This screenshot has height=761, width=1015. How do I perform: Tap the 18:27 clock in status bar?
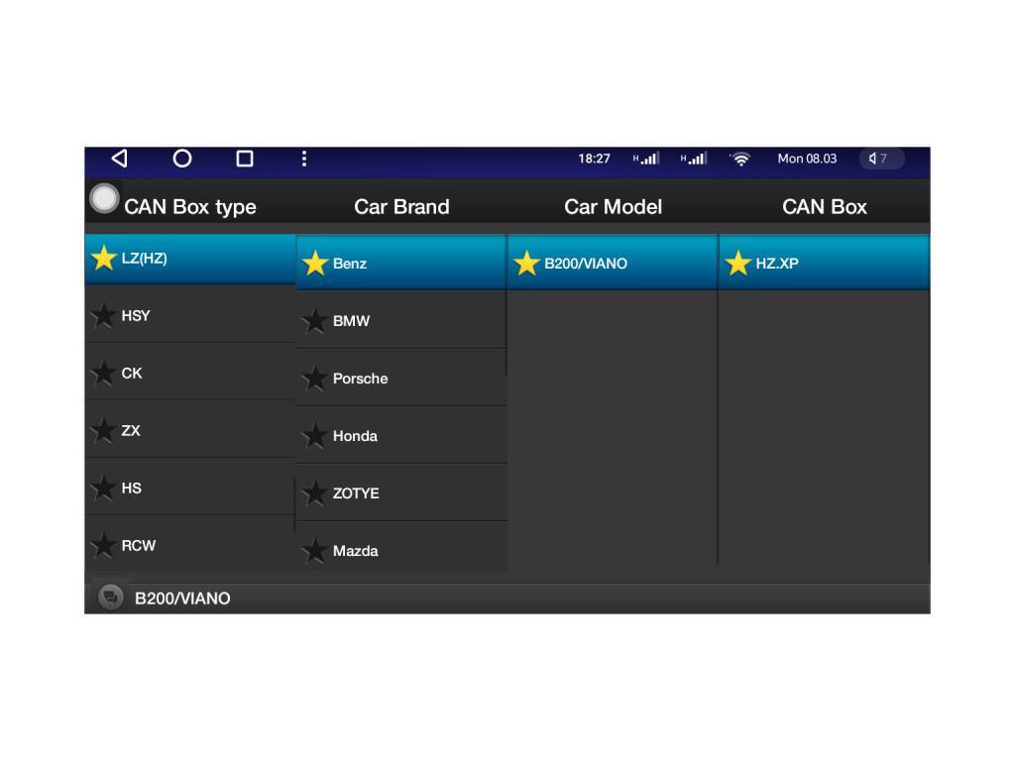[x=595, y=159]
